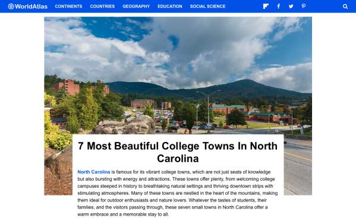Open the WorldAtlas home logo

[27, 7]
